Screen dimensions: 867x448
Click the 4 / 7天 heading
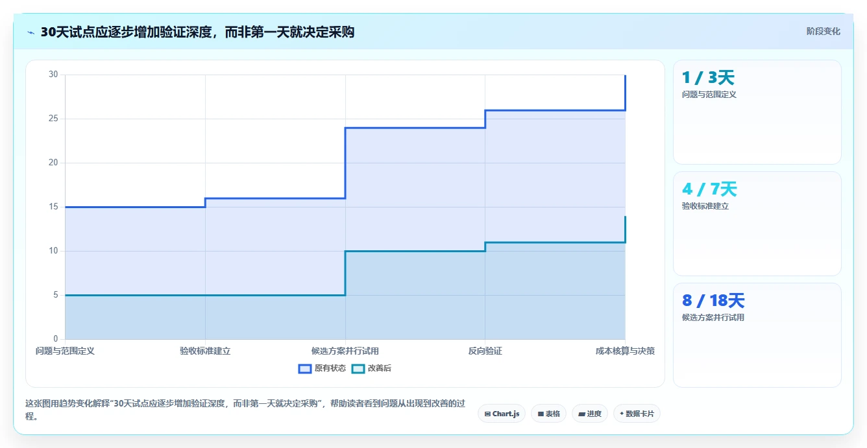pyautogui.click(x=709, y=189)
